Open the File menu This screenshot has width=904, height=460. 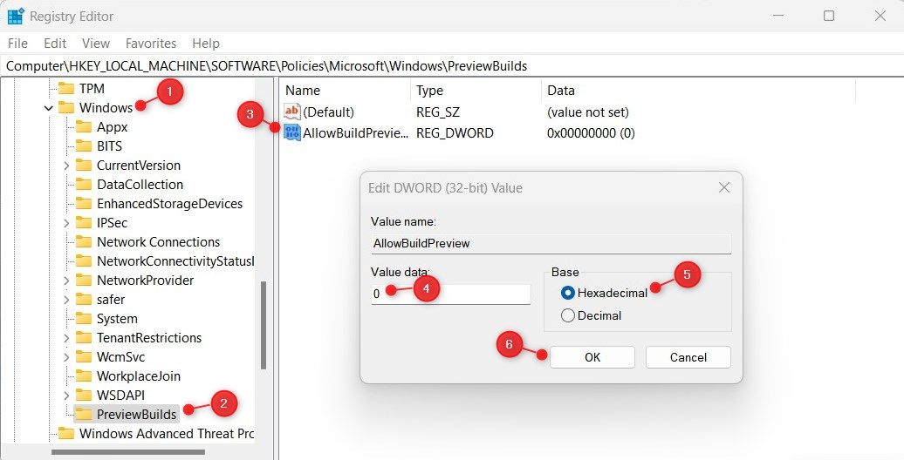tap(17, 44)
